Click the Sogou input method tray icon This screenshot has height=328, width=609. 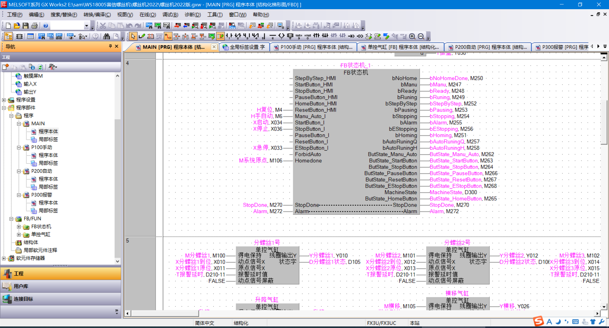pos(538,321)
